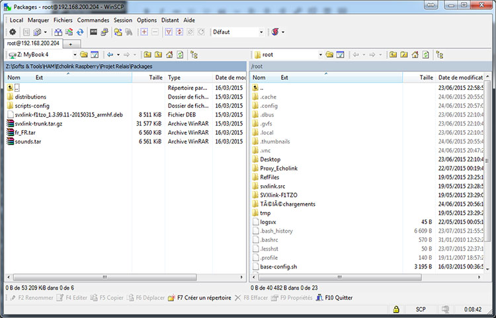This screenshot has height=318, width=496.
Task: Open the Distant menu
Action: [x=170, y=20]
